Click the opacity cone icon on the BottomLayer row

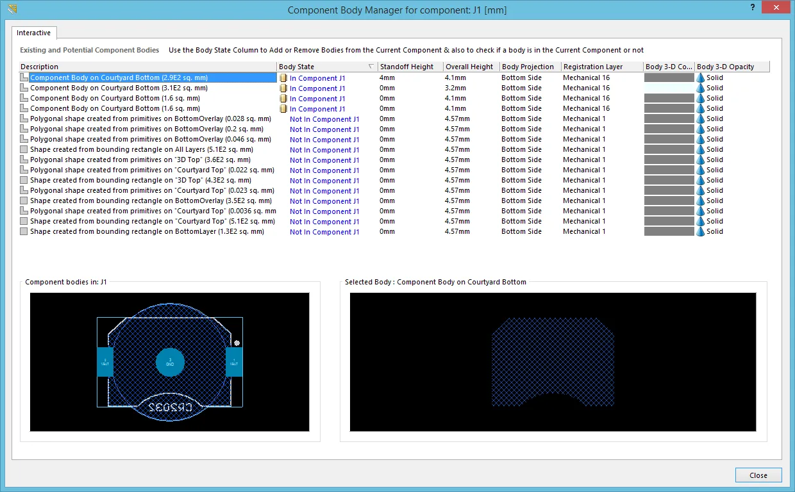[700, 231]
